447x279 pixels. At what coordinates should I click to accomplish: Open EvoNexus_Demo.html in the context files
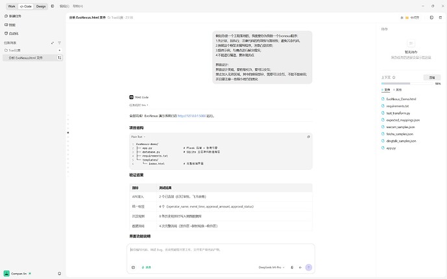[401, 99]
